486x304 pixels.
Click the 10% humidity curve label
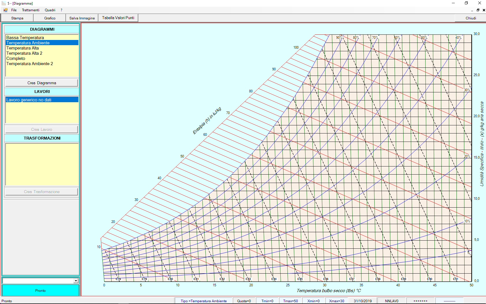coord(467,221)
